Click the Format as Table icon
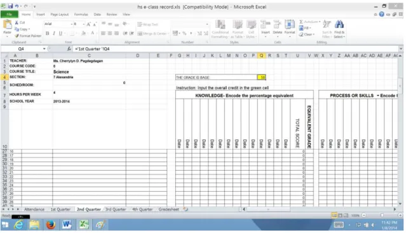The height and width of the screenshot is (233, 406). [x=238, y=25]
